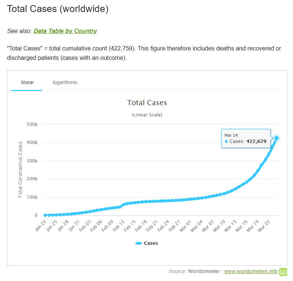Toggle the Cases series in the legend
The height and width of the screenshot is (281, 293).
[151, 243]
